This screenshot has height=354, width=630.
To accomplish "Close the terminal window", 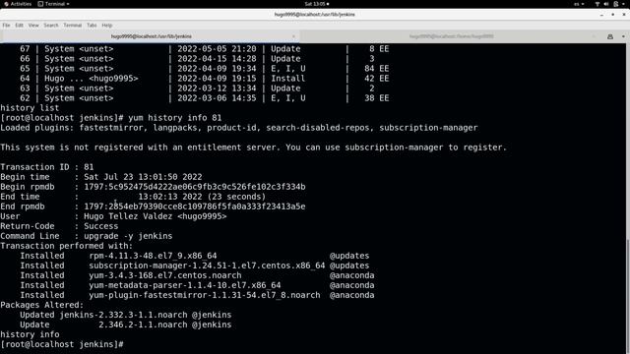I will click(x=624, y=15).
